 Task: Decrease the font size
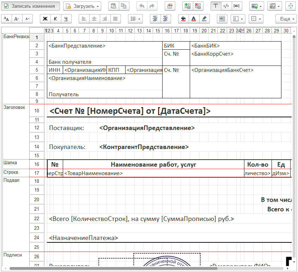[x=28, y=19]
